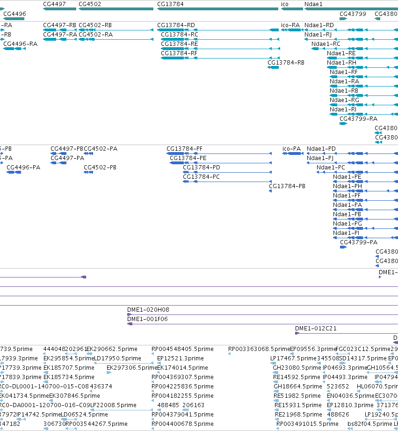Click protein label Ndae1-PG
The height and width of the screenshot is (431, 398).
pos(347,224)
